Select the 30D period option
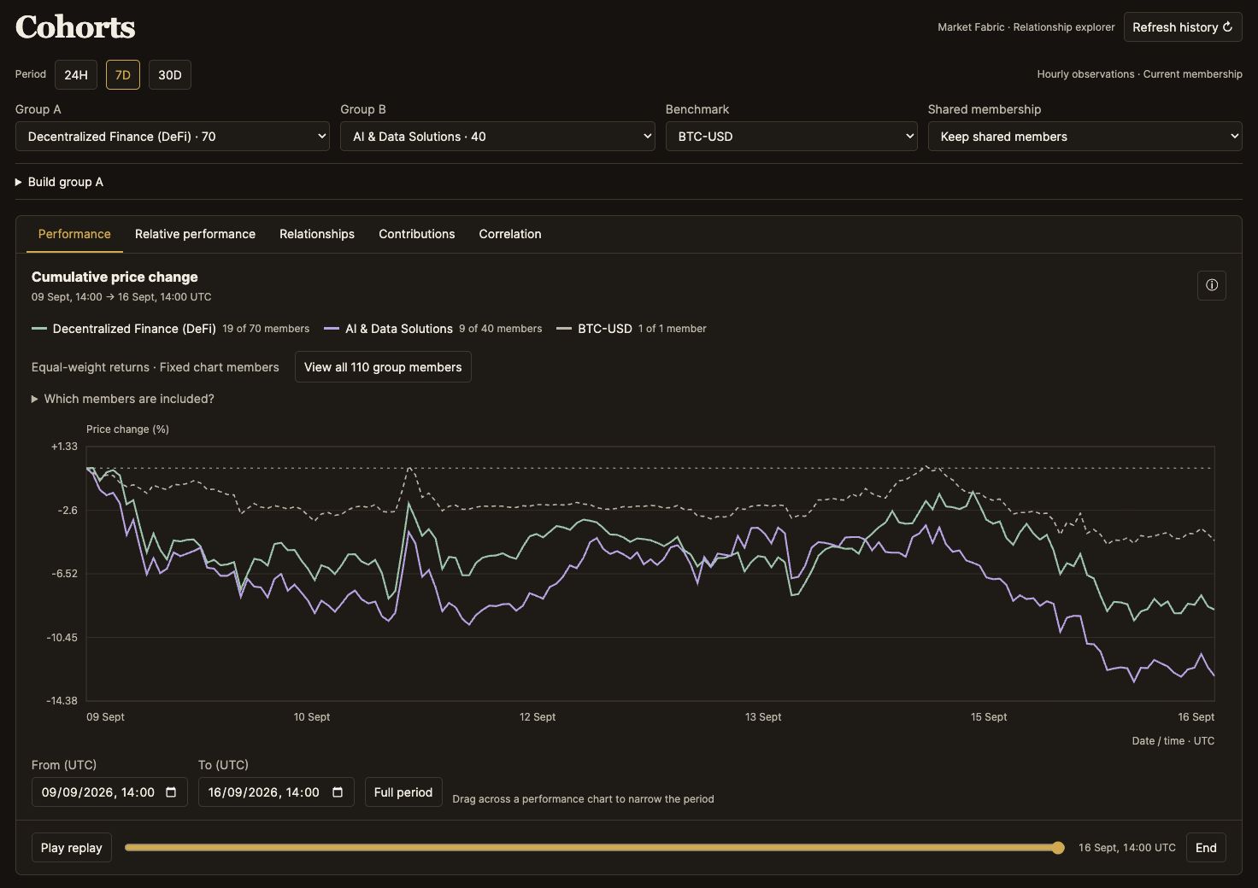The width and height of the screenshot is (1258, 888). coord(170,75)
